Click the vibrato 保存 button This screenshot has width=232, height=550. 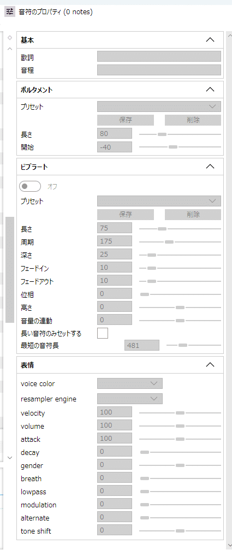(x=126, y=214)
